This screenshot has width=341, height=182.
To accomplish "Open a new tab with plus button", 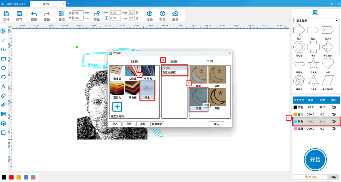I will pos(69,3).
